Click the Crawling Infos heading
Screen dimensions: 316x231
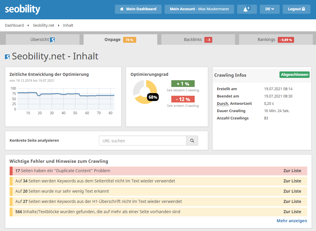pos(230,75)
